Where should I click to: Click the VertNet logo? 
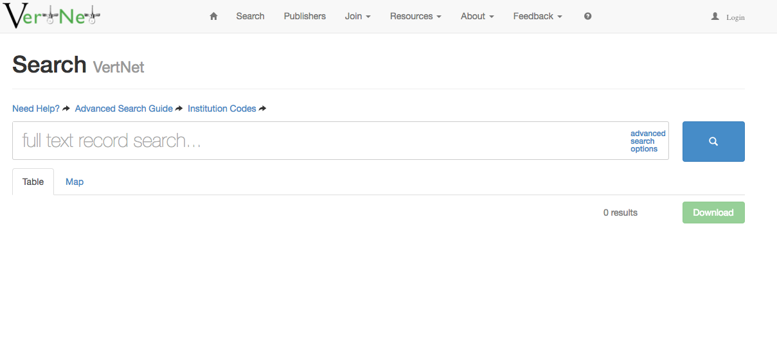pos(52,16)
